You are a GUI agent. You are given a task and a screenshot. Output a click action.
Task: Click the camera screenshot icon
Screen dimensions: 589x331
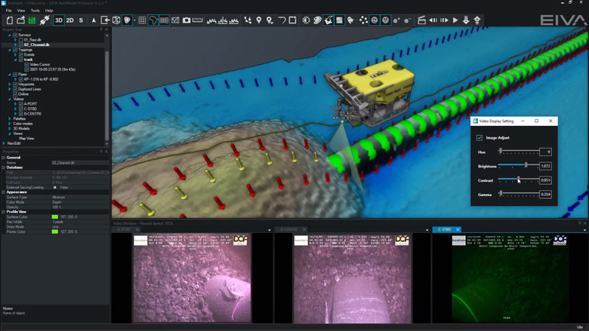tap(187, 20)
